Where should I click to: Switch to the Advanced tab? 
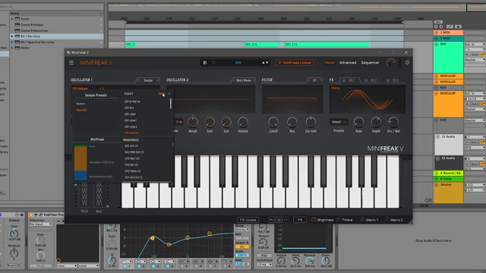[x=348, y=62]
